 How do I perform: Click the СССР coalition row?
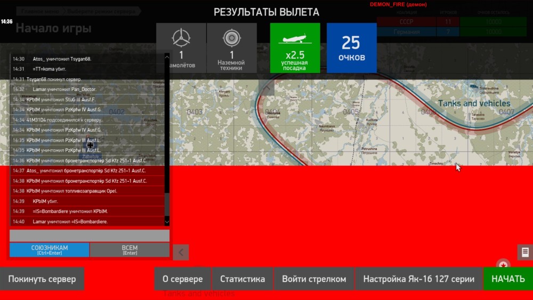[452, 22]
